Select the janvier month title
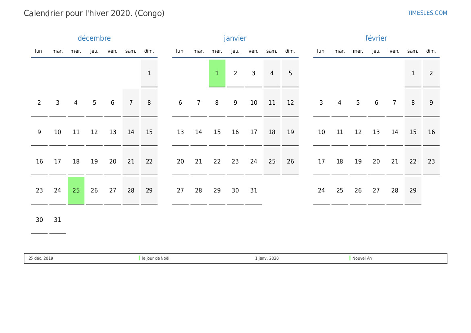 click(235, 38)
